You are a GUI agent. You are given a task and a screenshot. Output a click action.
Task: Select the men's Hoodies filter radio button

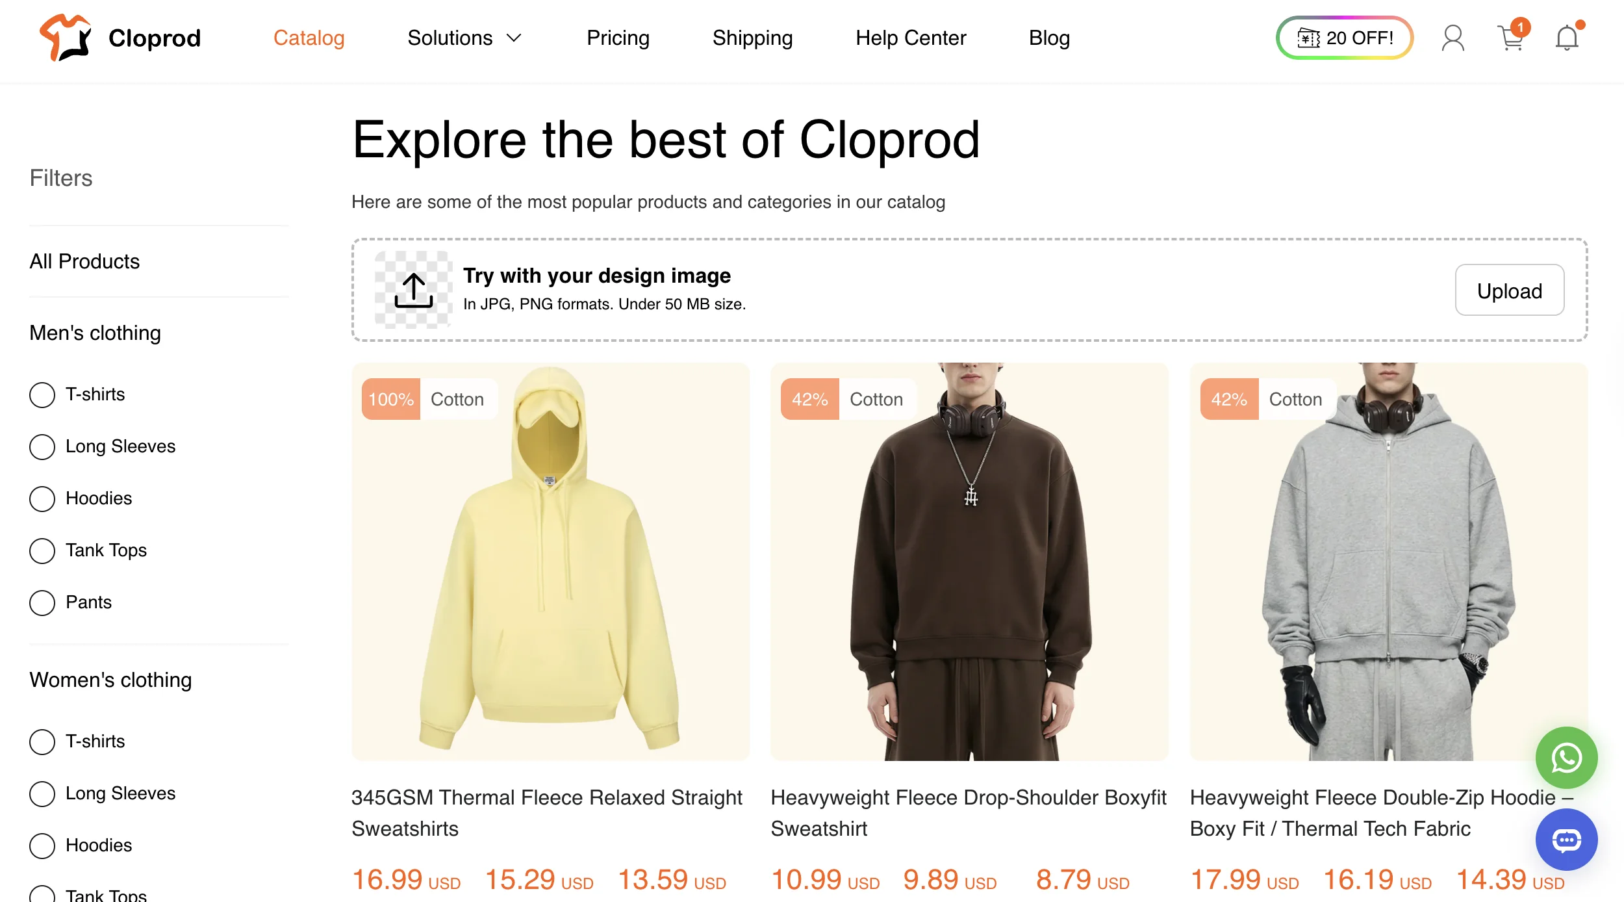tap(42, 498)
